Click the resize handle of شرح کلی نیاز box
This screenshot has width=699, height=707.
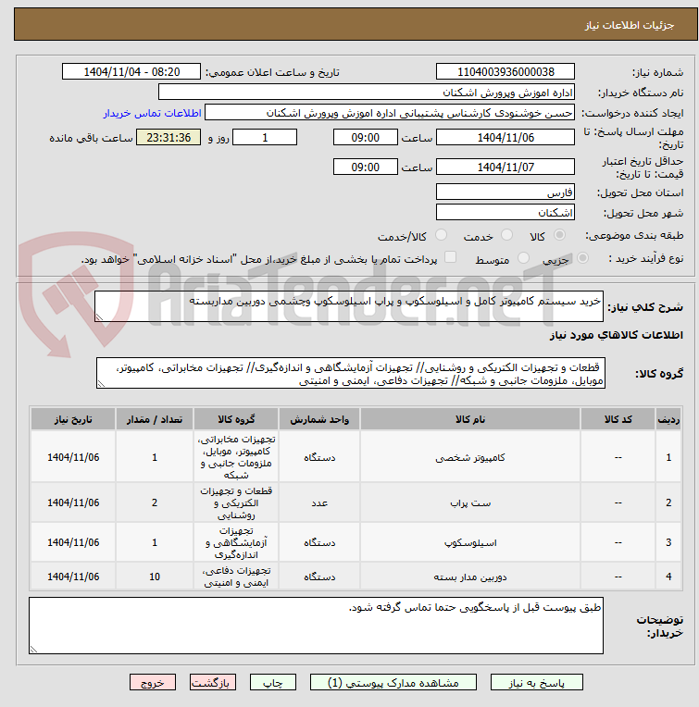tap(99, 317)
